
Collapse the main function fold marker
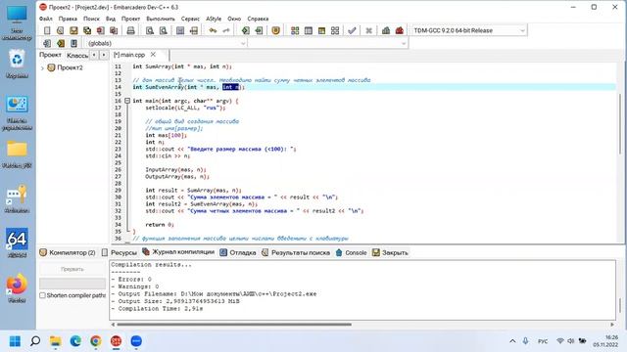tap(127, 101)
